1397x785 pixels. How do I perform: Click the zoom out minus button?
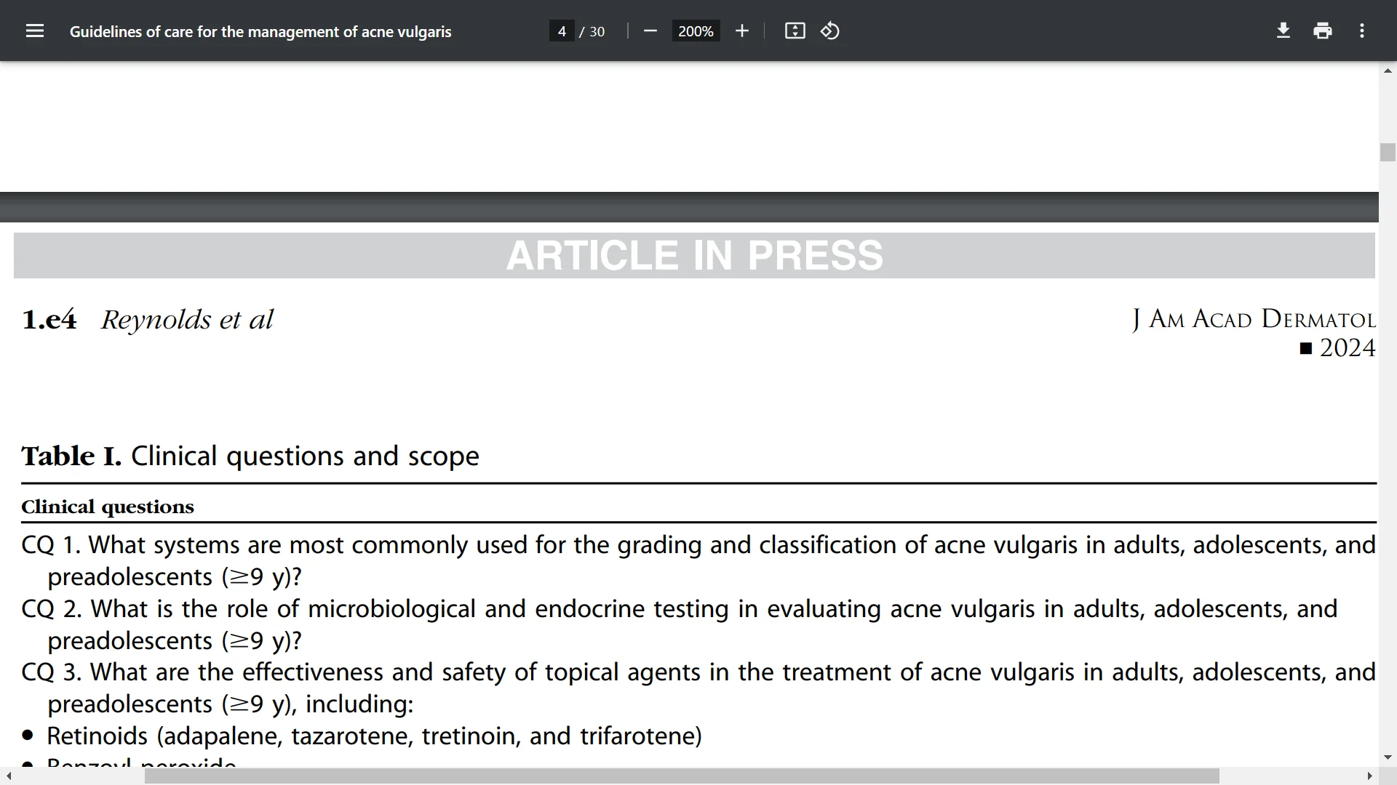coord(650,31)
